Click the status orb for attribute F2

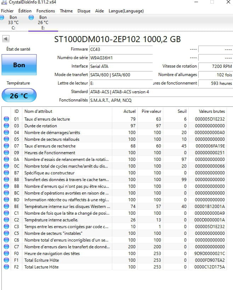click(6, 267)
